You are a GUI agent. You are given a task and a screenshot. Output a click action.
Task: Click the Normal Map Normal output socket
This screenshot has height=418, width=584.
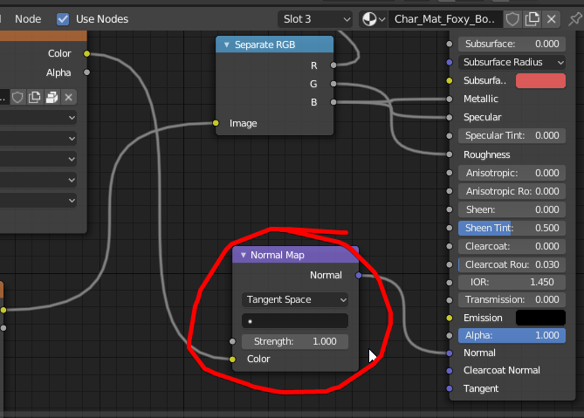tap(358, 276)
